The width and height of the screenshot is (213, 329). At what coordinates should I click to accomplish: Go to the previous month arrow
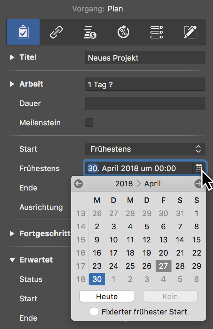78,184
